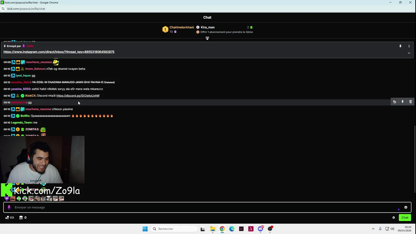Click username BotRix
Viewport: 416px width, 234px height.
tap(25, 116)
